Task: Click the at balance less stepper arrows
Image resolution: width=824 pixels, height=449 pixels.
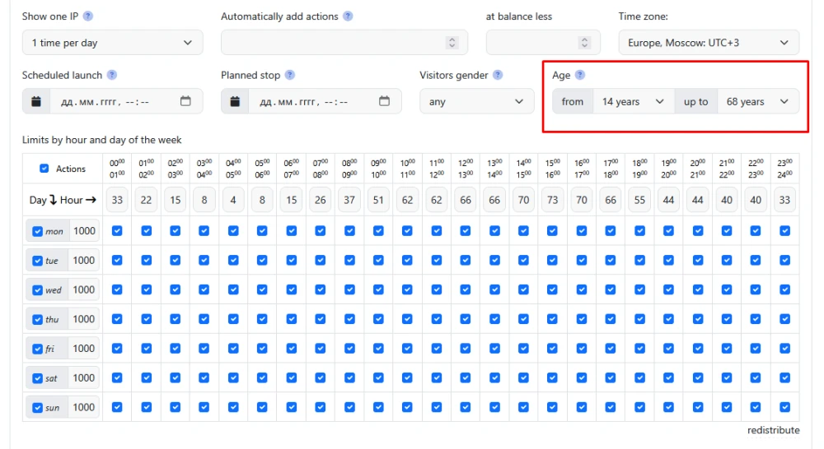Action: (x=584, y=43)
